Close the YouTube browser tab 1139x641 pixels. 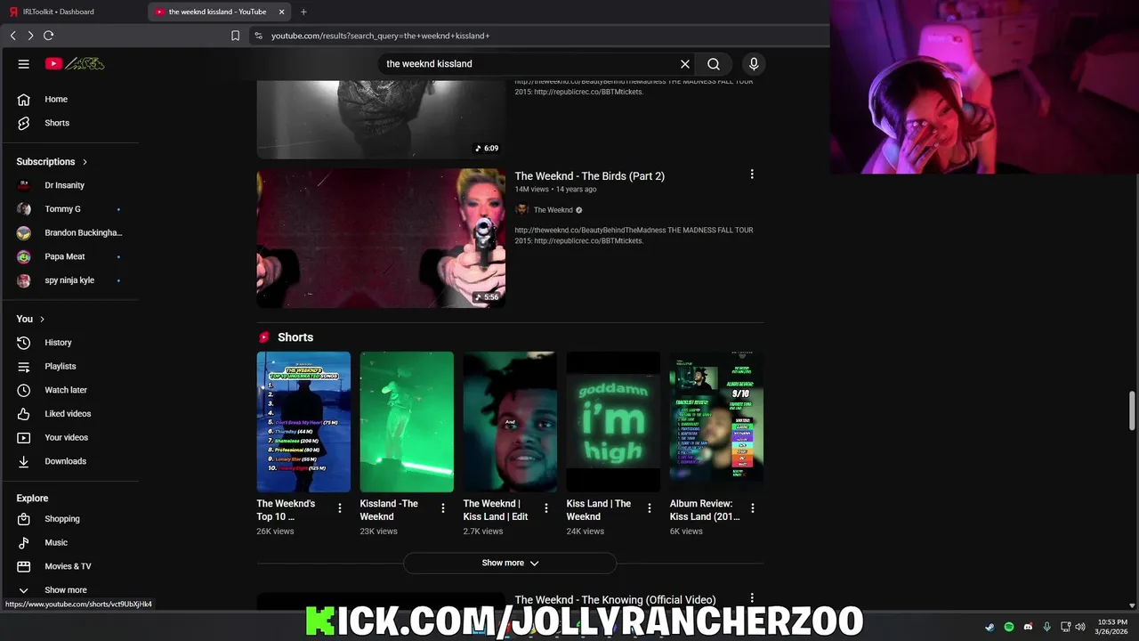point(282,12)
